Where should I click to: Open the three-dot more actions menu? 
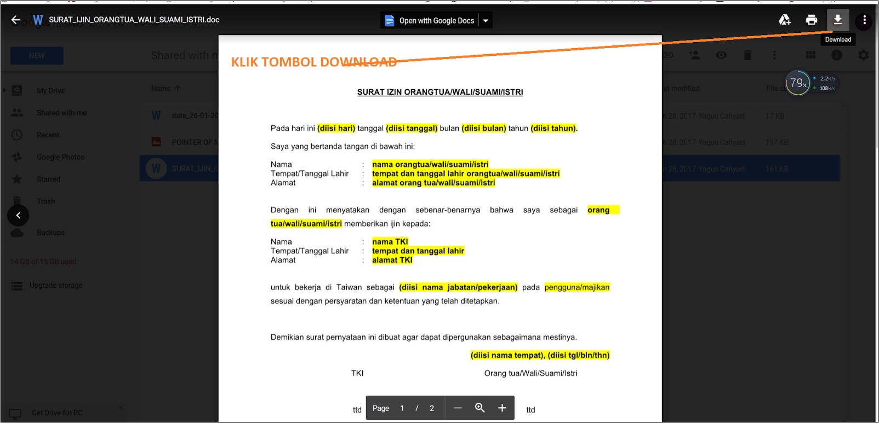[864, 20]
